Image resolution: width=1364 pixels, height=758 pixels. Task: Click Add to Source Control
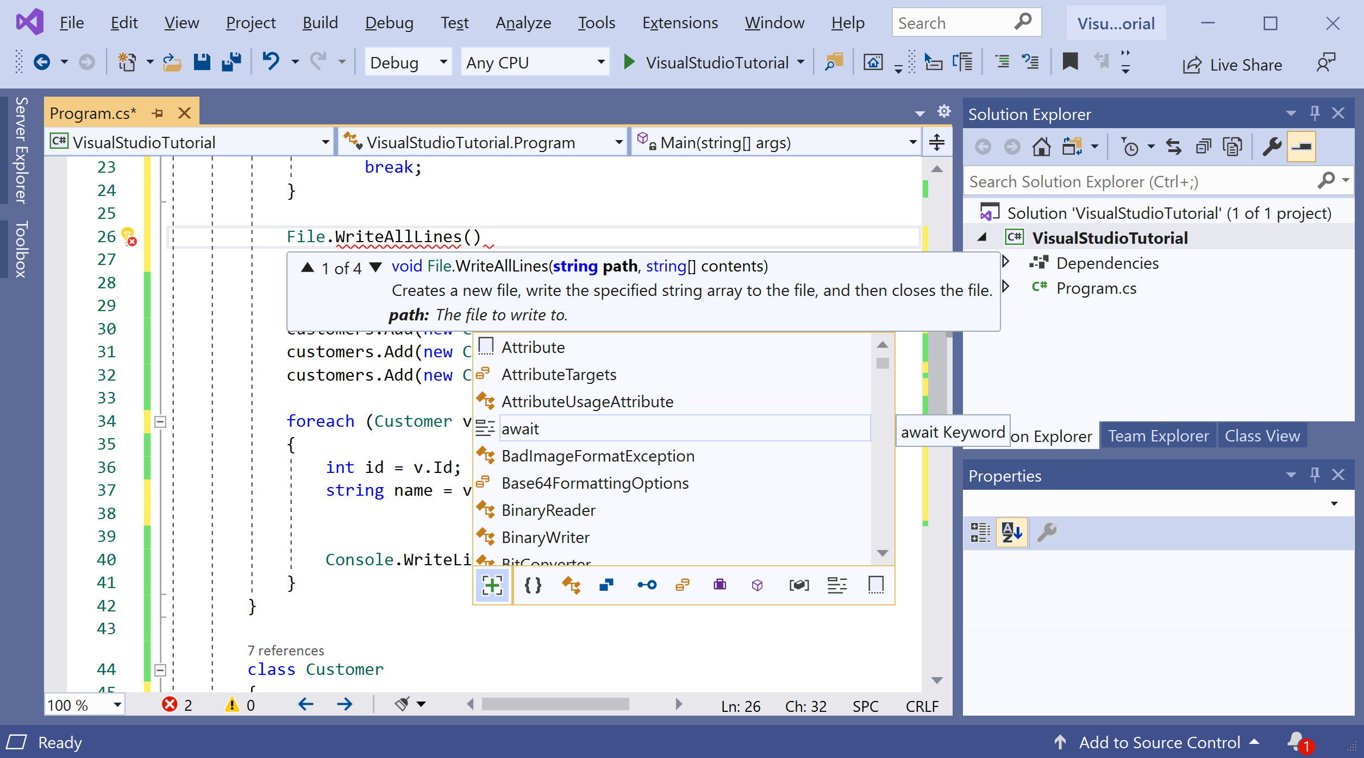(1160, 742)
